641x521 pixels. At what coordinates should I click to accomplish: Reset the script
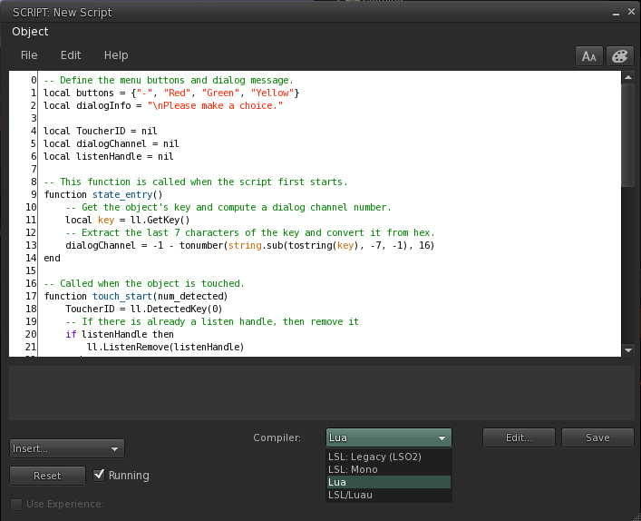coord(47,476)
